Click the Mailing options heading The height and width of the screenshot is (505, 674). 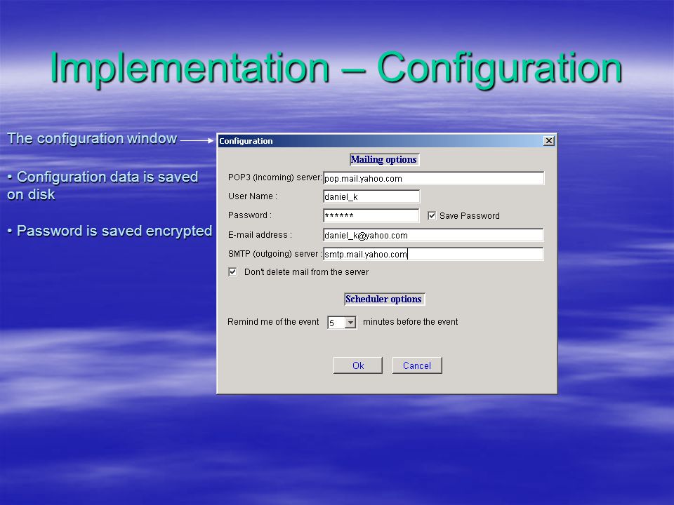[384, 160]
